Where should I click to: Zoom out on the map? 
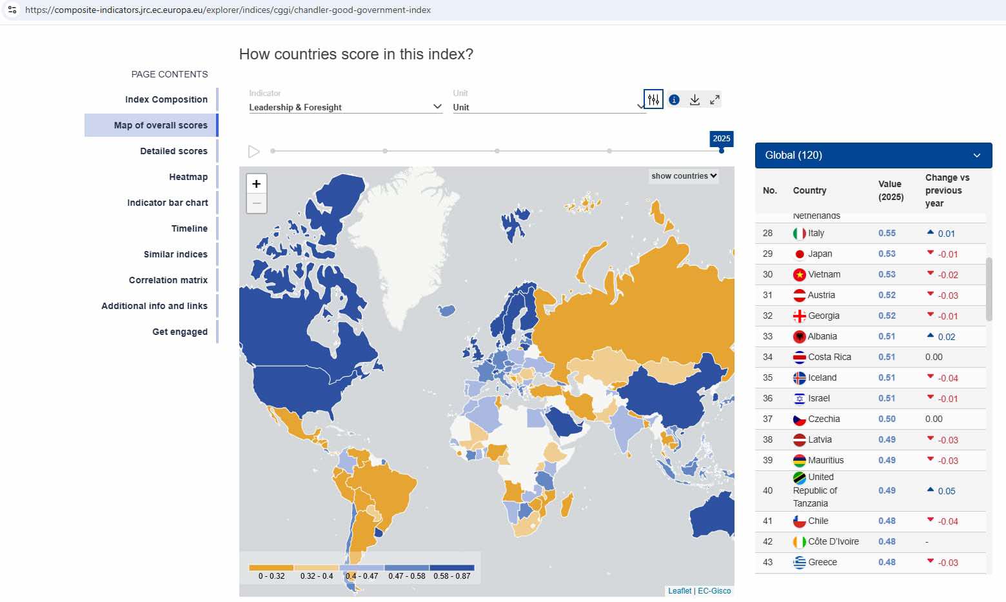pyautogui.click(x=257, y=203)
